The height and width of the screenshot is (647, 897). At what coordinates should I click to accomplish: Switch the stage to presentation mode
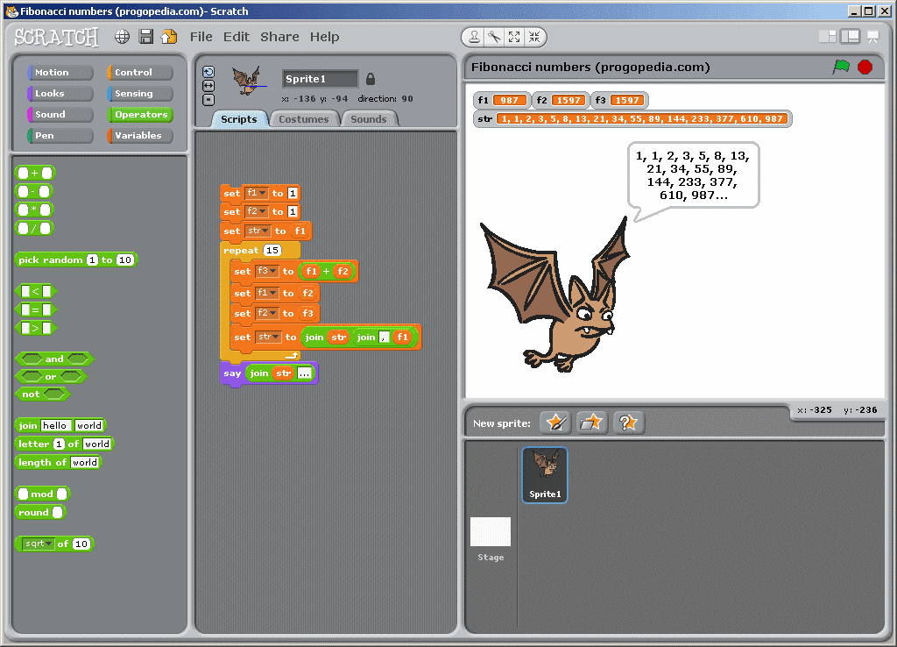872,36
